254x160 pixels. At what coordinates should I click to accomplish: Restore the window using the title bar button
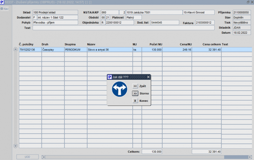(248, 2)
